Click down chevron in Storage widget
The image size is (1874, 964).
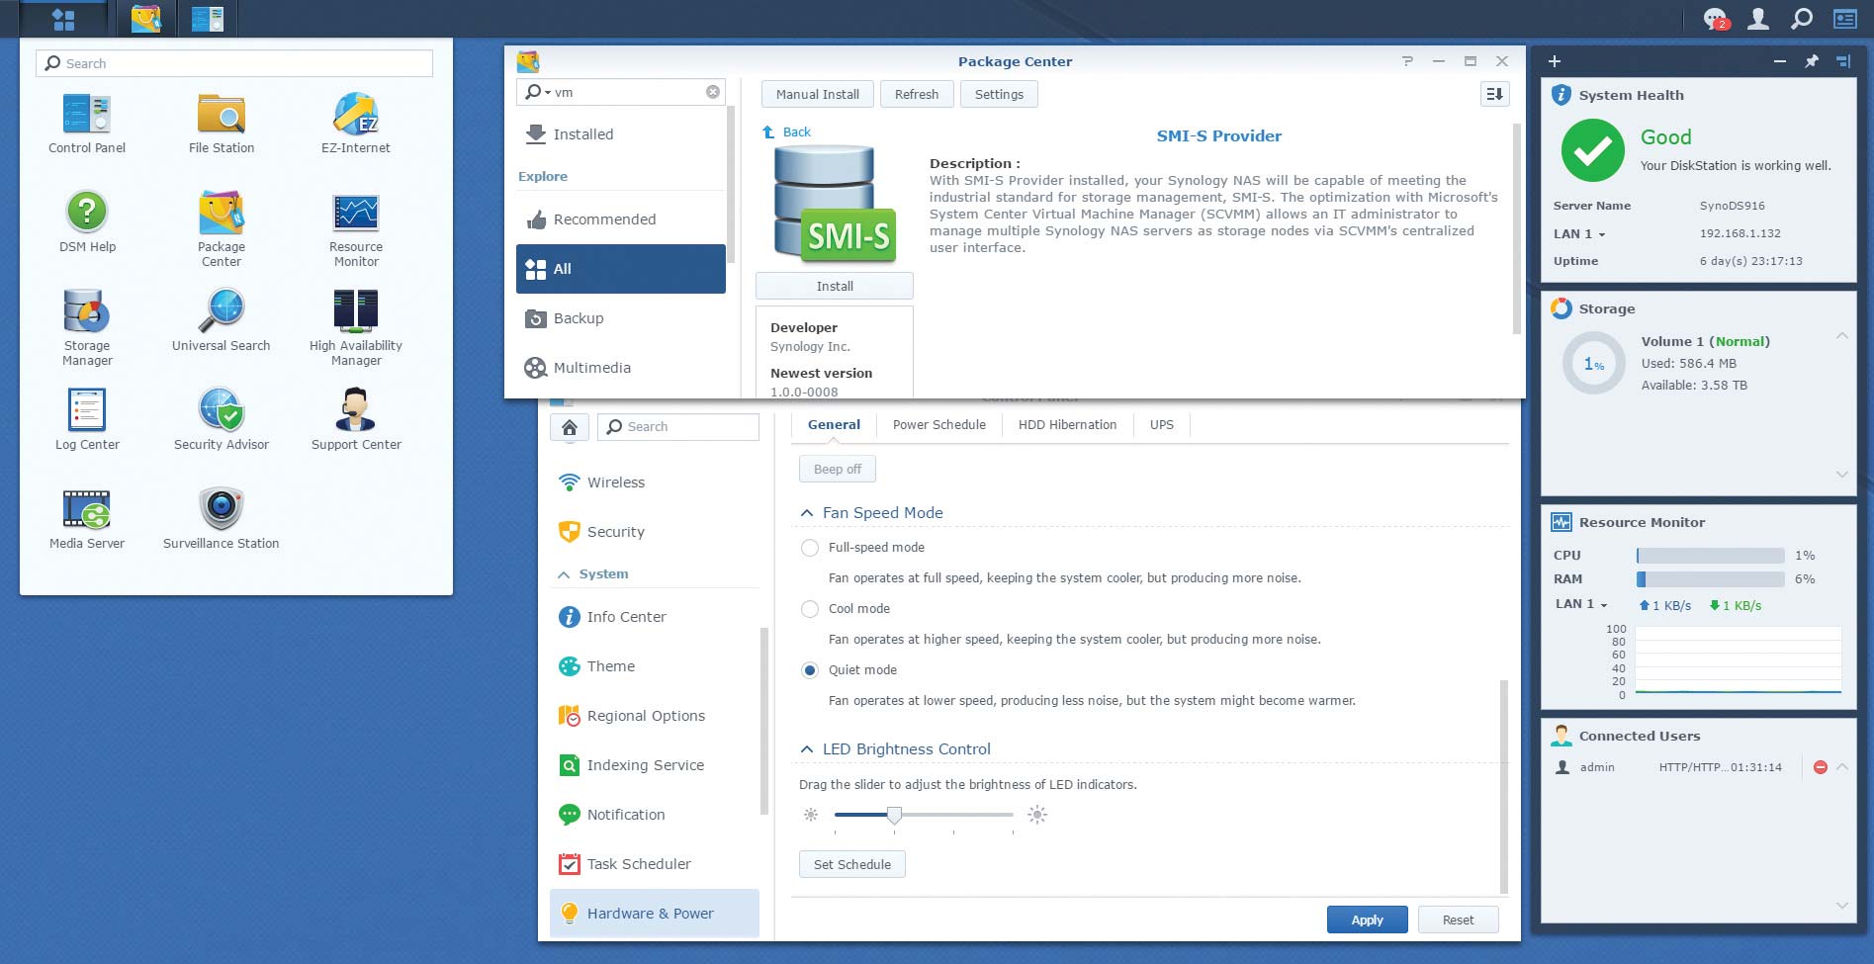tap(1842, 475)
